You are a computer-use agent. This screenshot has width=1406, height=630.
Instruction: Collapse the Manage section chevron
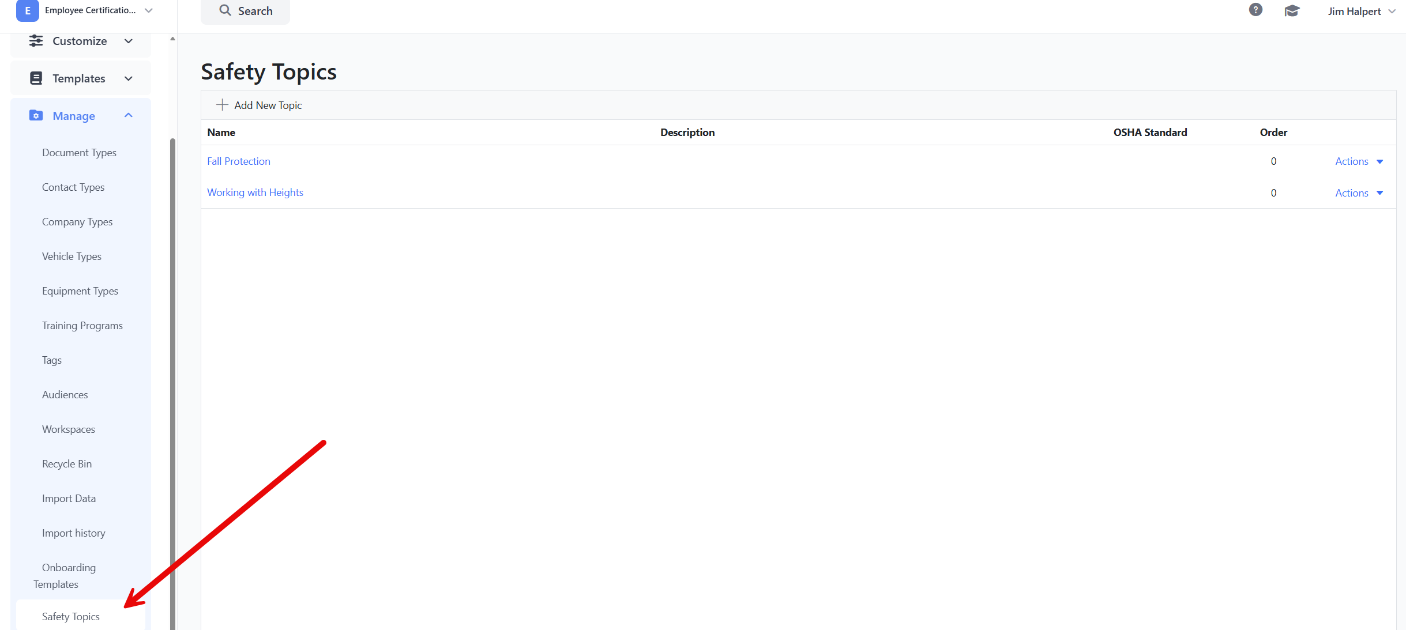click(x=129, y=116)
